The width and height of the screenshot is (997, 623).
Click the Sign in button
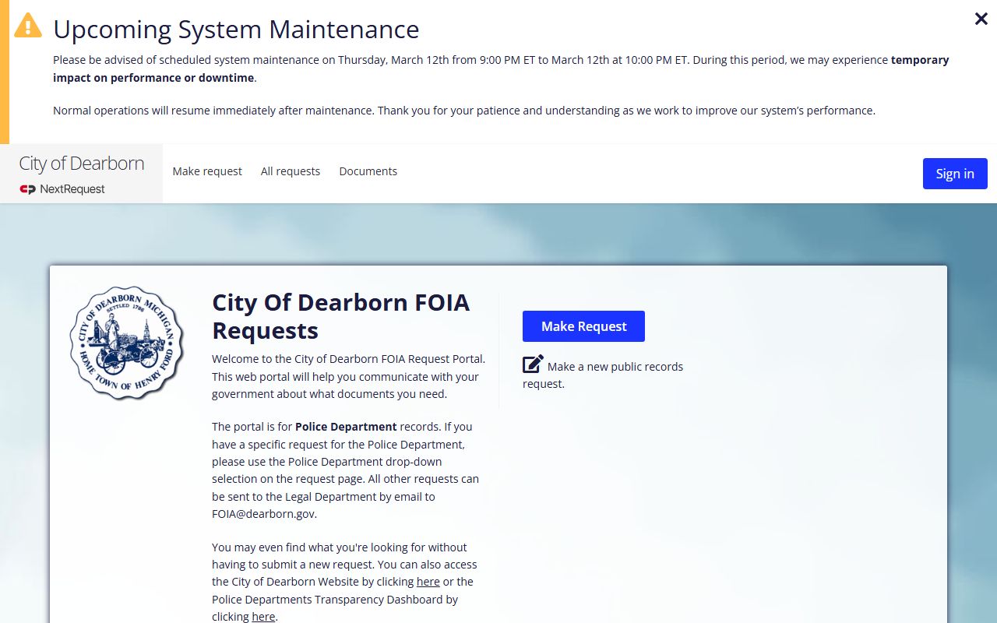pos(955,174)
